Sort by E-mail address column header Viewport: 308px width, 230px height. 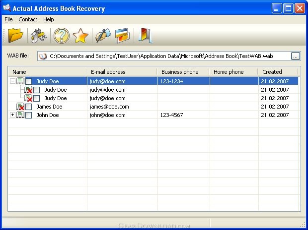tap(122, 72)
